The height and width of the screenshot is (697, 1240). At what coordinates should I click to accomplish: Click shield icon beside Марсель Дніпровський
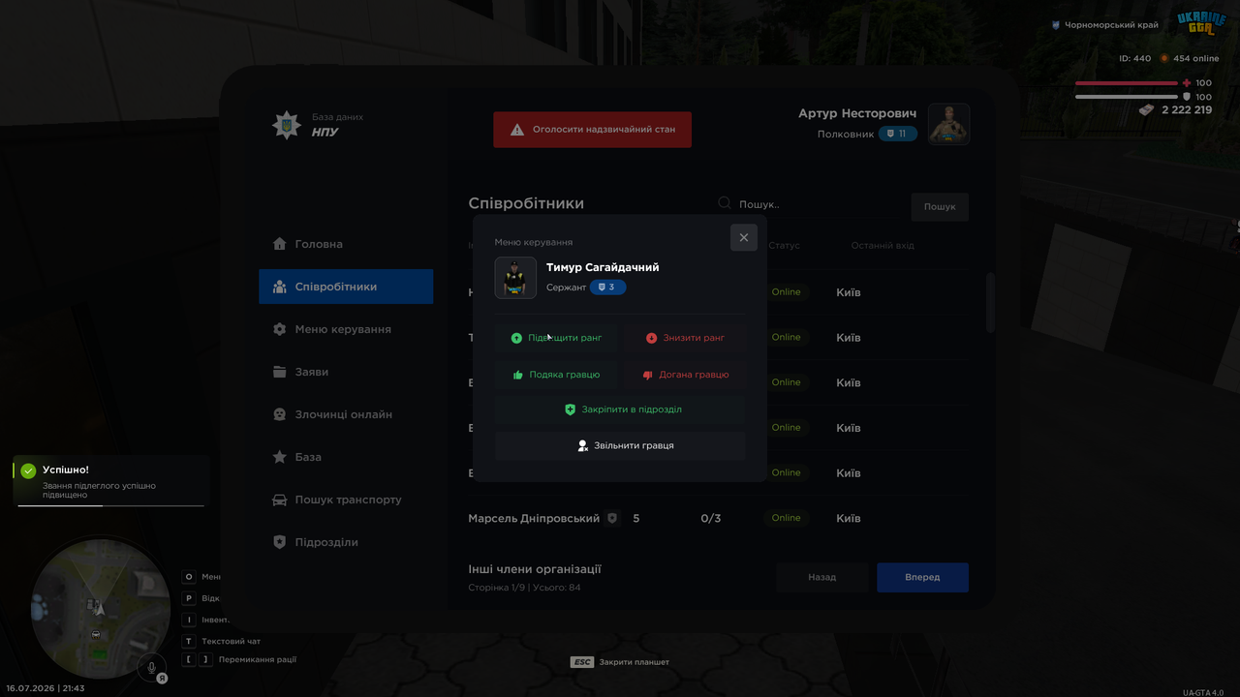coord(612,519)
